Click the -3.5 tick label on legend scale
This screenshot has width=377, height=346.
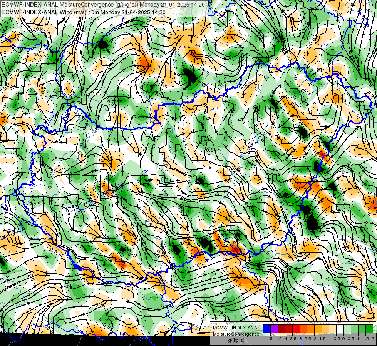click(293, 339)
